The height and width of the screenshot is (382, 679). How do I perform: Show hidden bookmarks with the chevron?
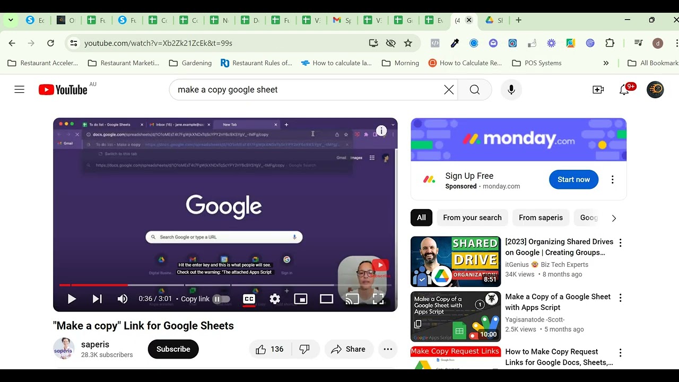[x=606, y=63]
